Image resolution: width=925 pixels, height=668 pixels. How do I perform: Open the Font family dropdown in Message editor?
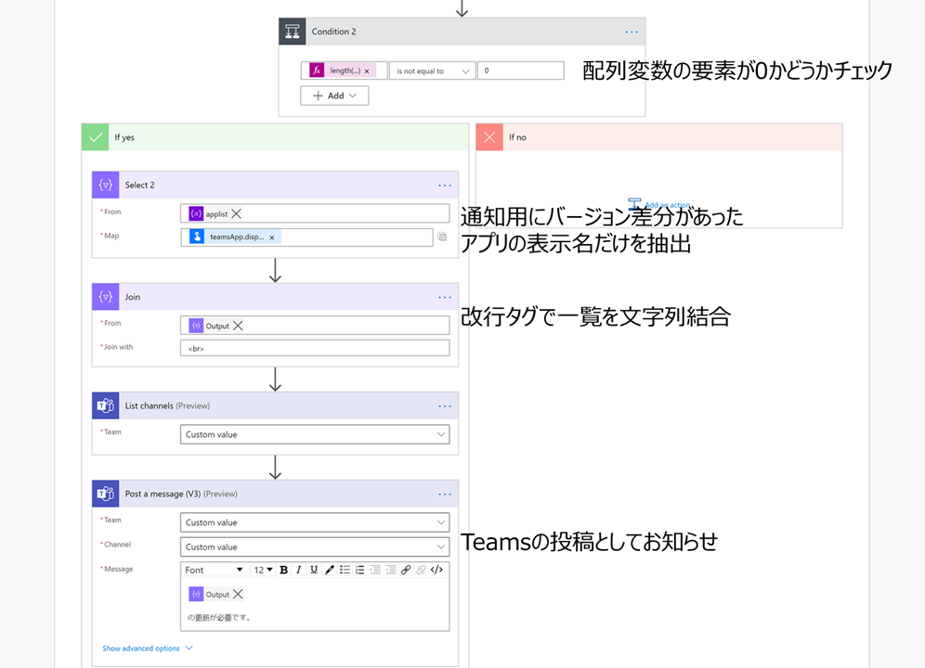point(215,569)
